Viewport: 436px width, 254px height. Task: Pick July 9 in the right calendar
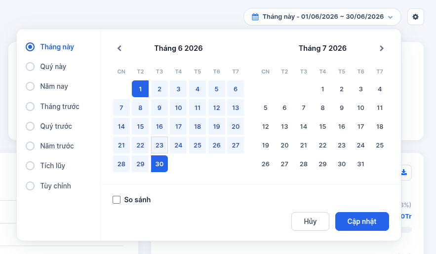coord(342,108)
